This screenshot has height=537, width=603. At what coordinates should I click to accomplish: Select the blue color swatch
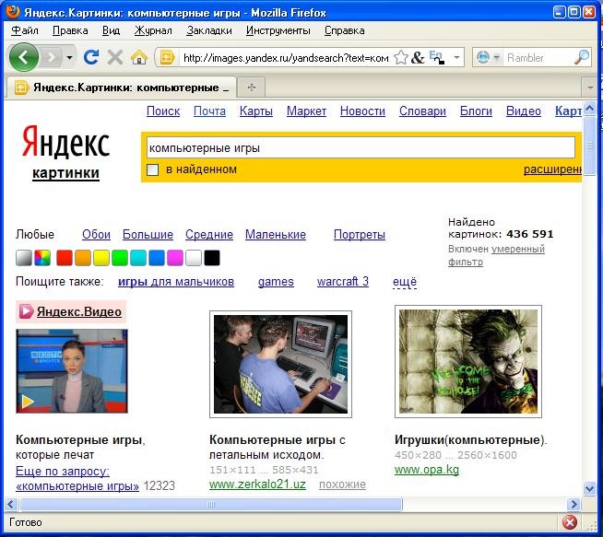point(157,258)
